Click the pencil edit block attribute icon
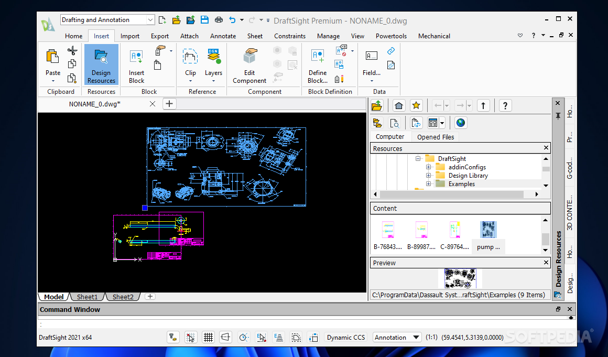Screen dimensions: 608x357 click(x=339, y=79)
